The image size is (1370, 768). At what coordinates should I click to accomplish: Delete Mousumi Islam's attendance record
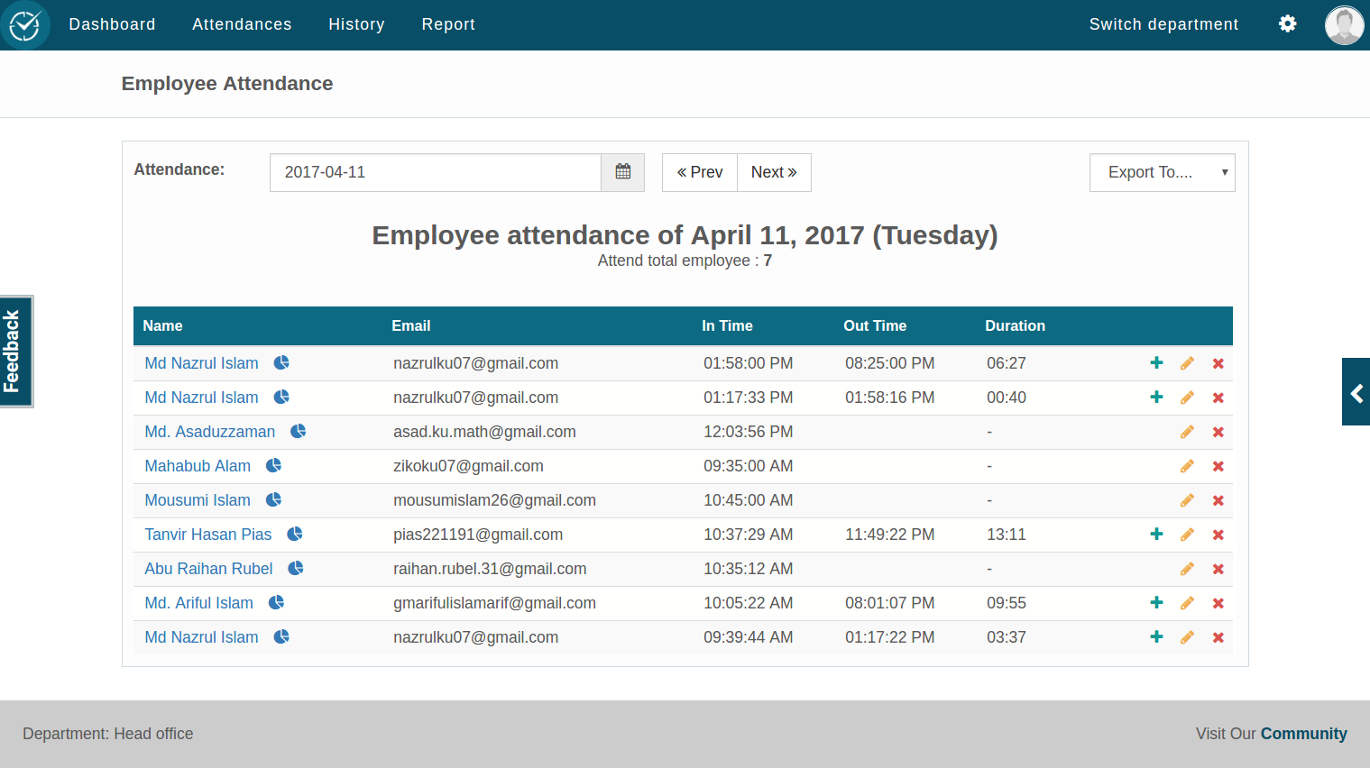click(x=1218, y=499)
